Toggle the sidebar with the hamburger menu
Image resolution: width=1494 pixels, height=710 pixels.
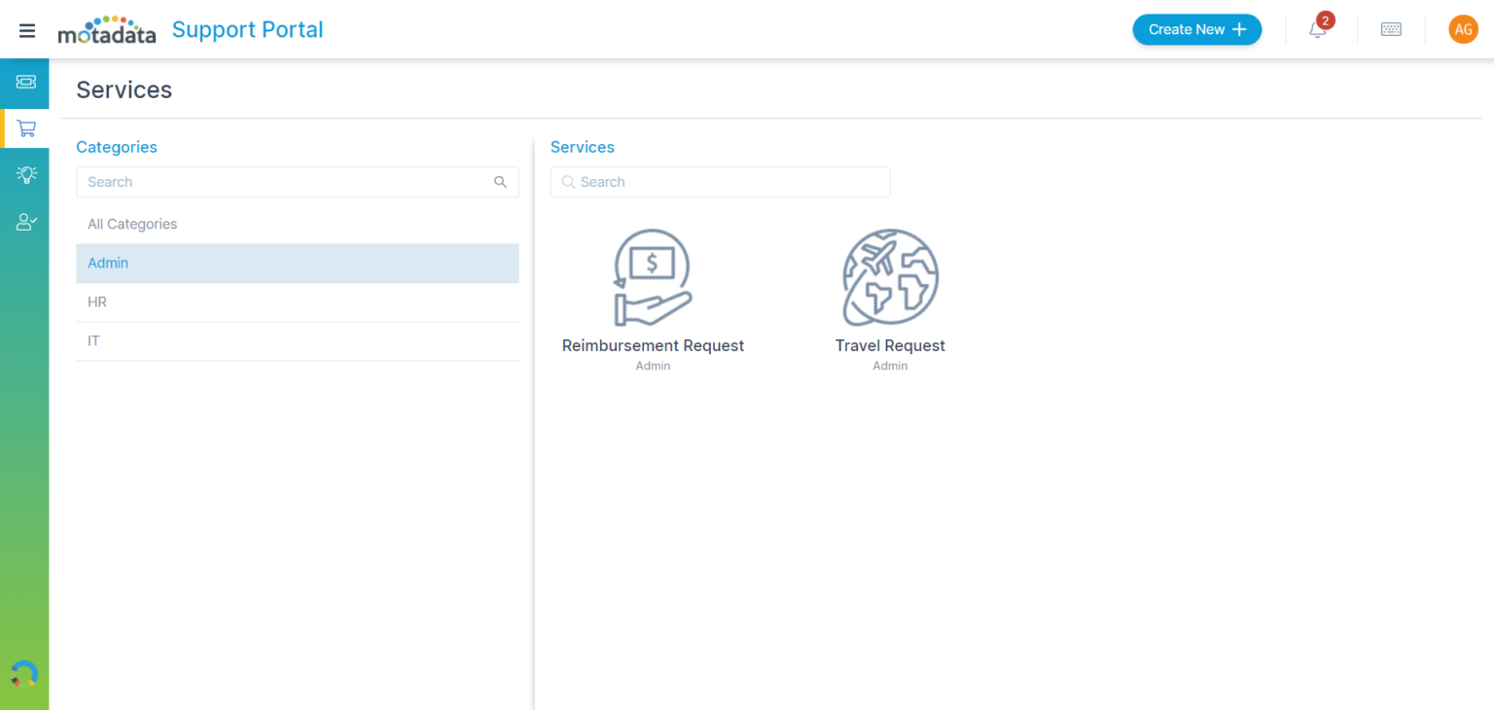coord(26,29)
